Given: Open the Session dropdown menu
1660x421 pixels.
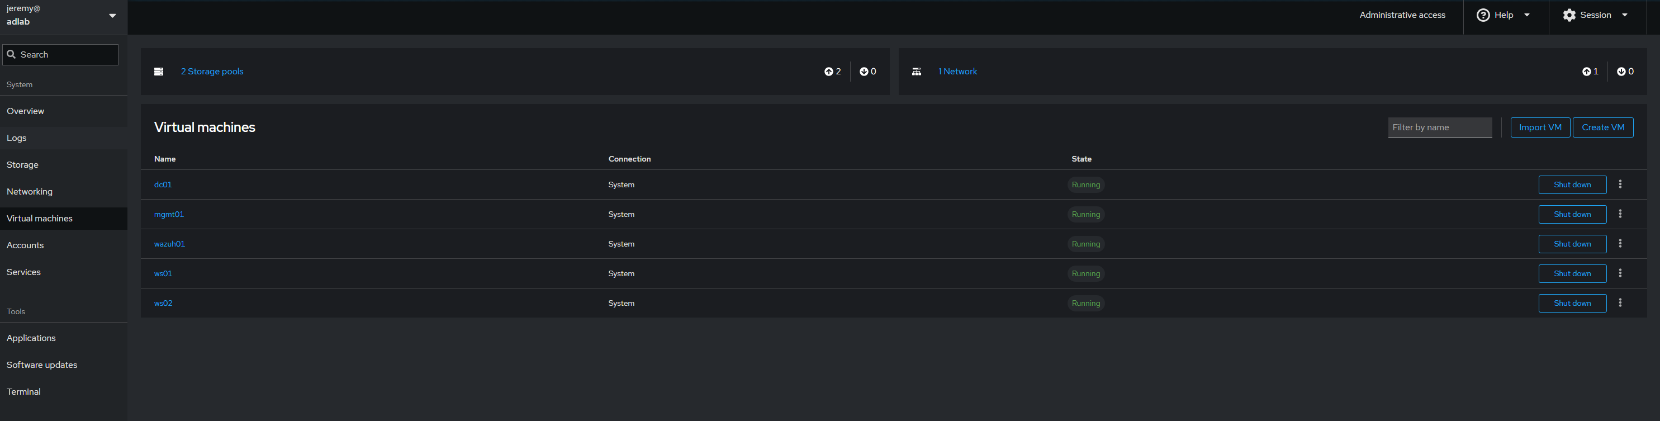Looking at the screenshot, I should tap(1597, 15).
